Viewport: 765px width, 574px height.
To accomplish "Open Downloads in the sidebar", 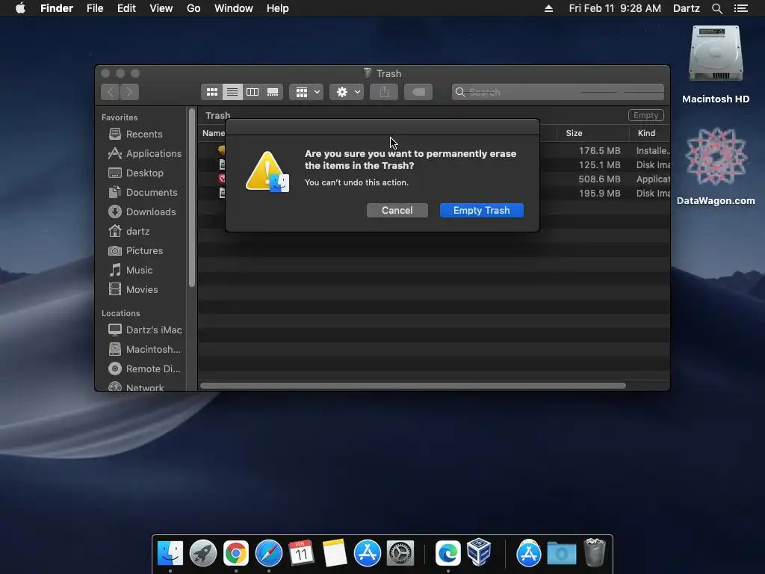I will (x=142, y=212).
